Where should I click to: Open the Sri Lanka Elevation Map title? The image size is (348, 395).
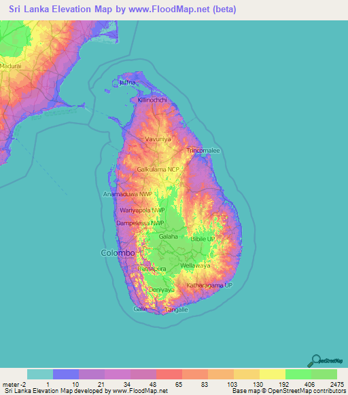click(x=122, y=9)
